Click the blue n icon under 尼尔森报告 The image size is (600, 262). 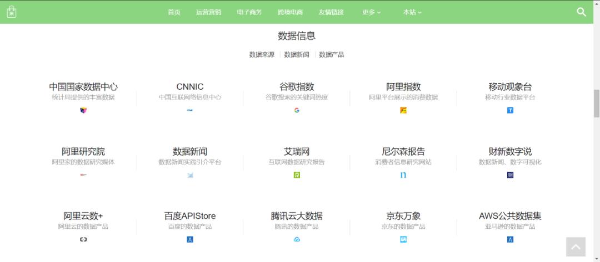coord(403,175)
